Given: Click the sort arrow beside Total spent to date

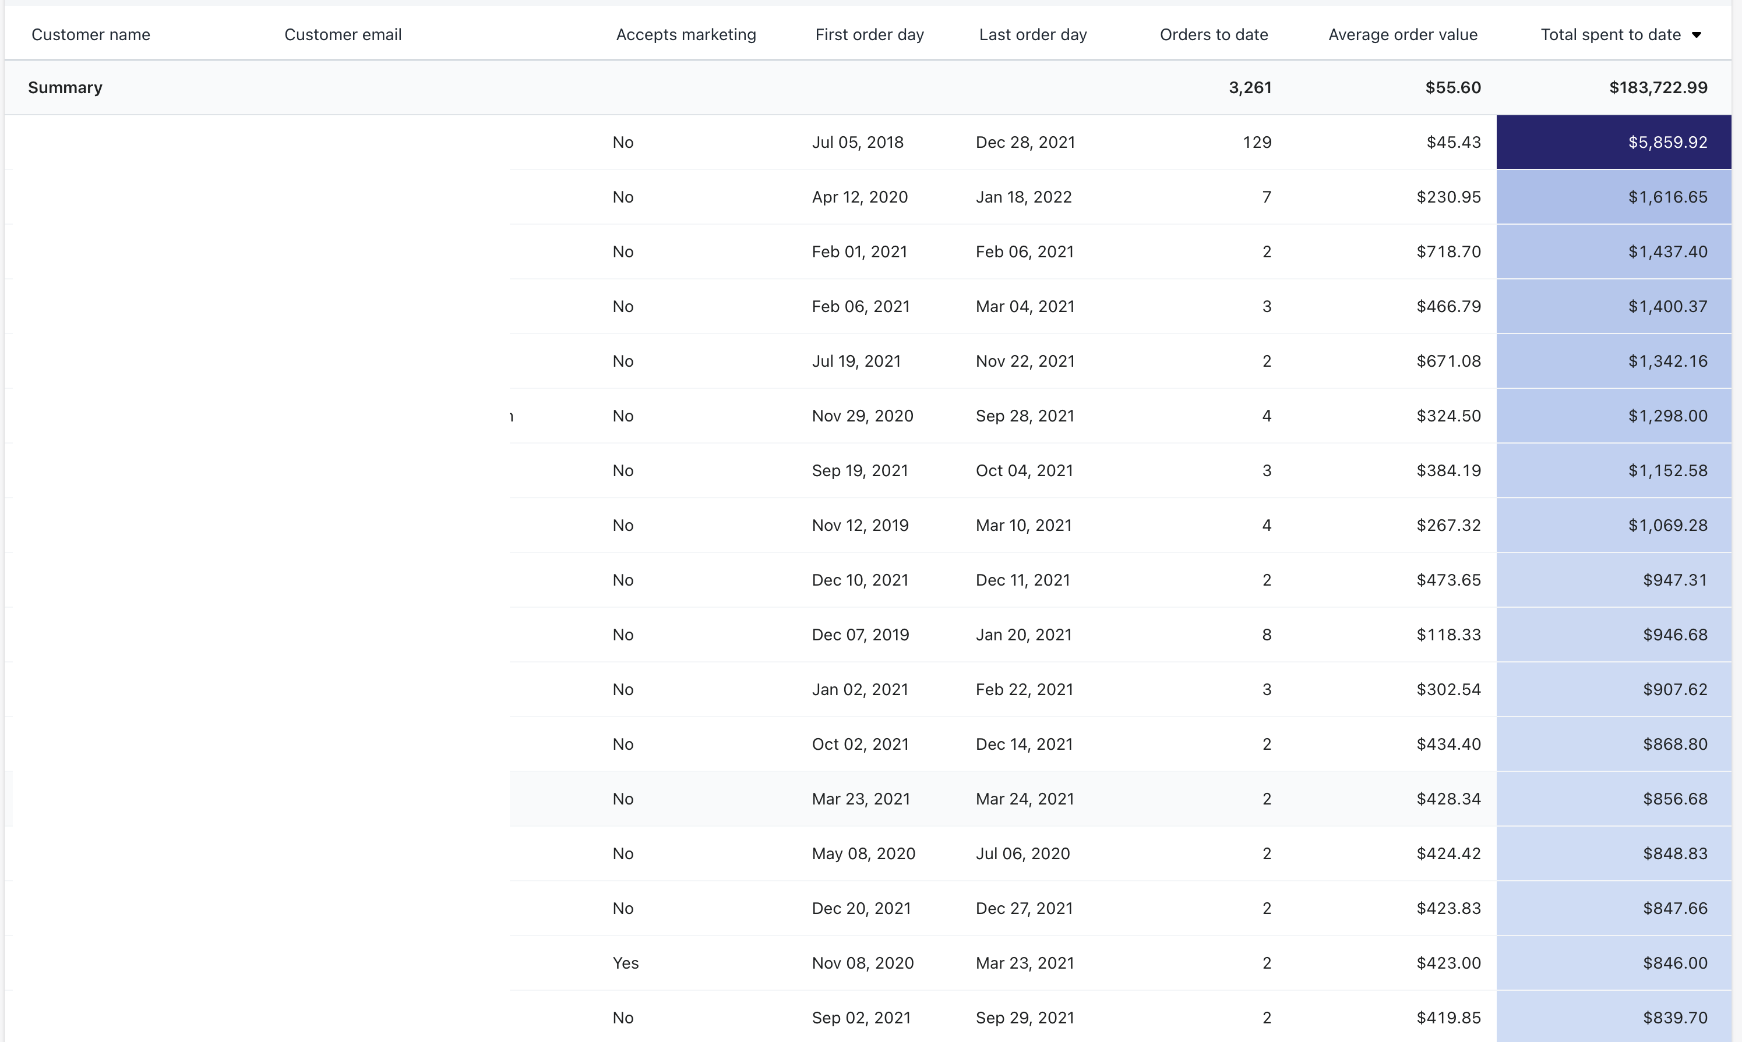Looking at the screenshot, I should [1695, 35].
